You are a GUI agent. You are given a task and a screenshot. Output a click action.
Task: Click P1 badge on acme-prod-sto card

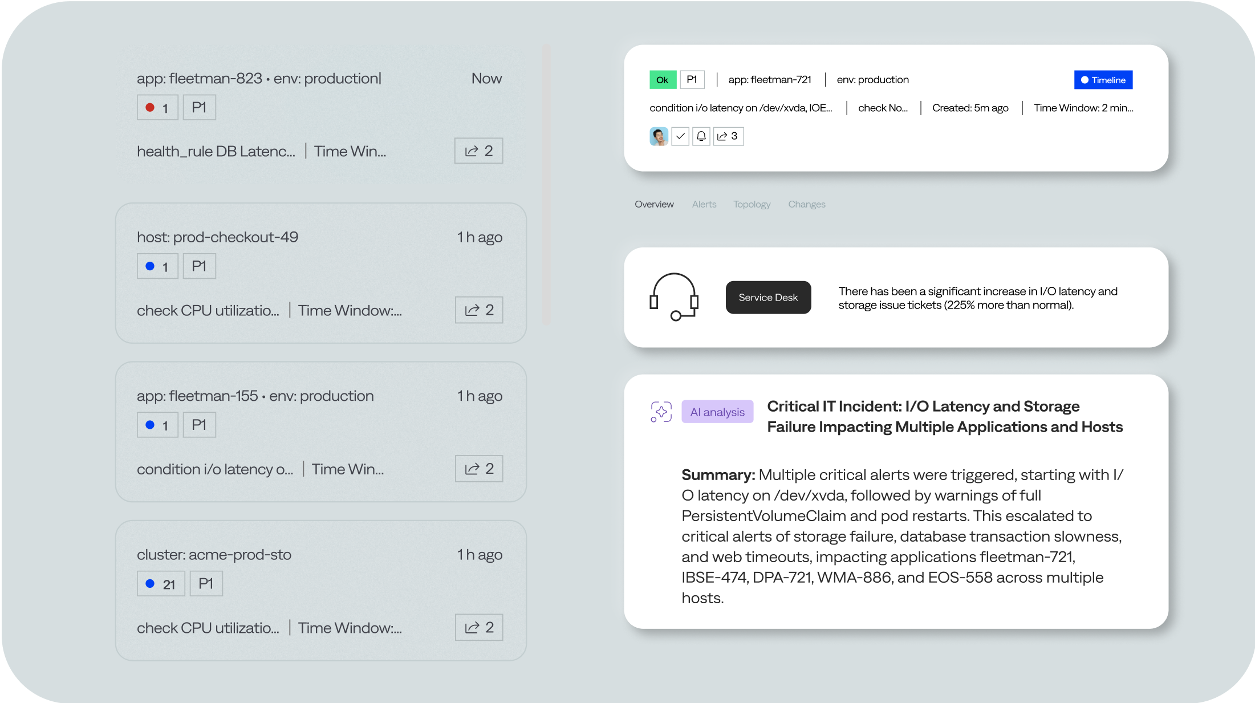tap(206, 584)
